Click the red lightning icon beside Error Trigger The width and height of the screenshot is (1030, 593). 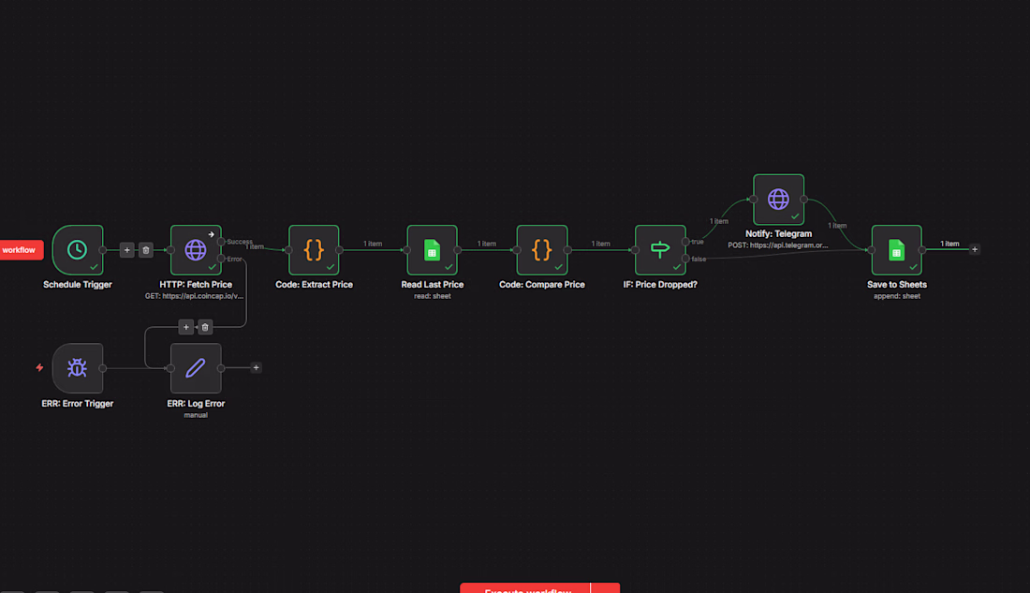point(39,367)
